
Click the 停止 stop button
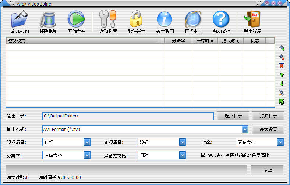click(x=267, y=170)
